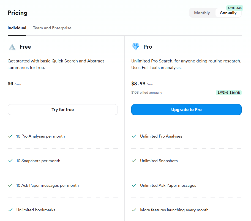Click 'Unlimited Snapshots' text
251x221 pixels.
(159, 161)
